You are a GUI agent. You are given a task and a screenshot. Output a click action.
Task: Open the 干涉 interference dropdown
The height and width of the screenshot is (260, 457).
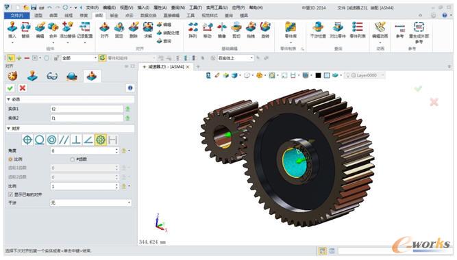(x=90, y=203)
